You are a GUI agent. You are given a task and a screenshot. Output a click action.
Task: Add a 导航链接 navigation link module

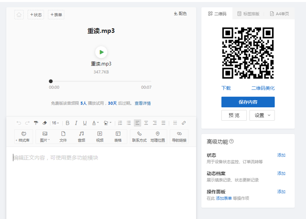pyautogui.click(x=179, y=136)
